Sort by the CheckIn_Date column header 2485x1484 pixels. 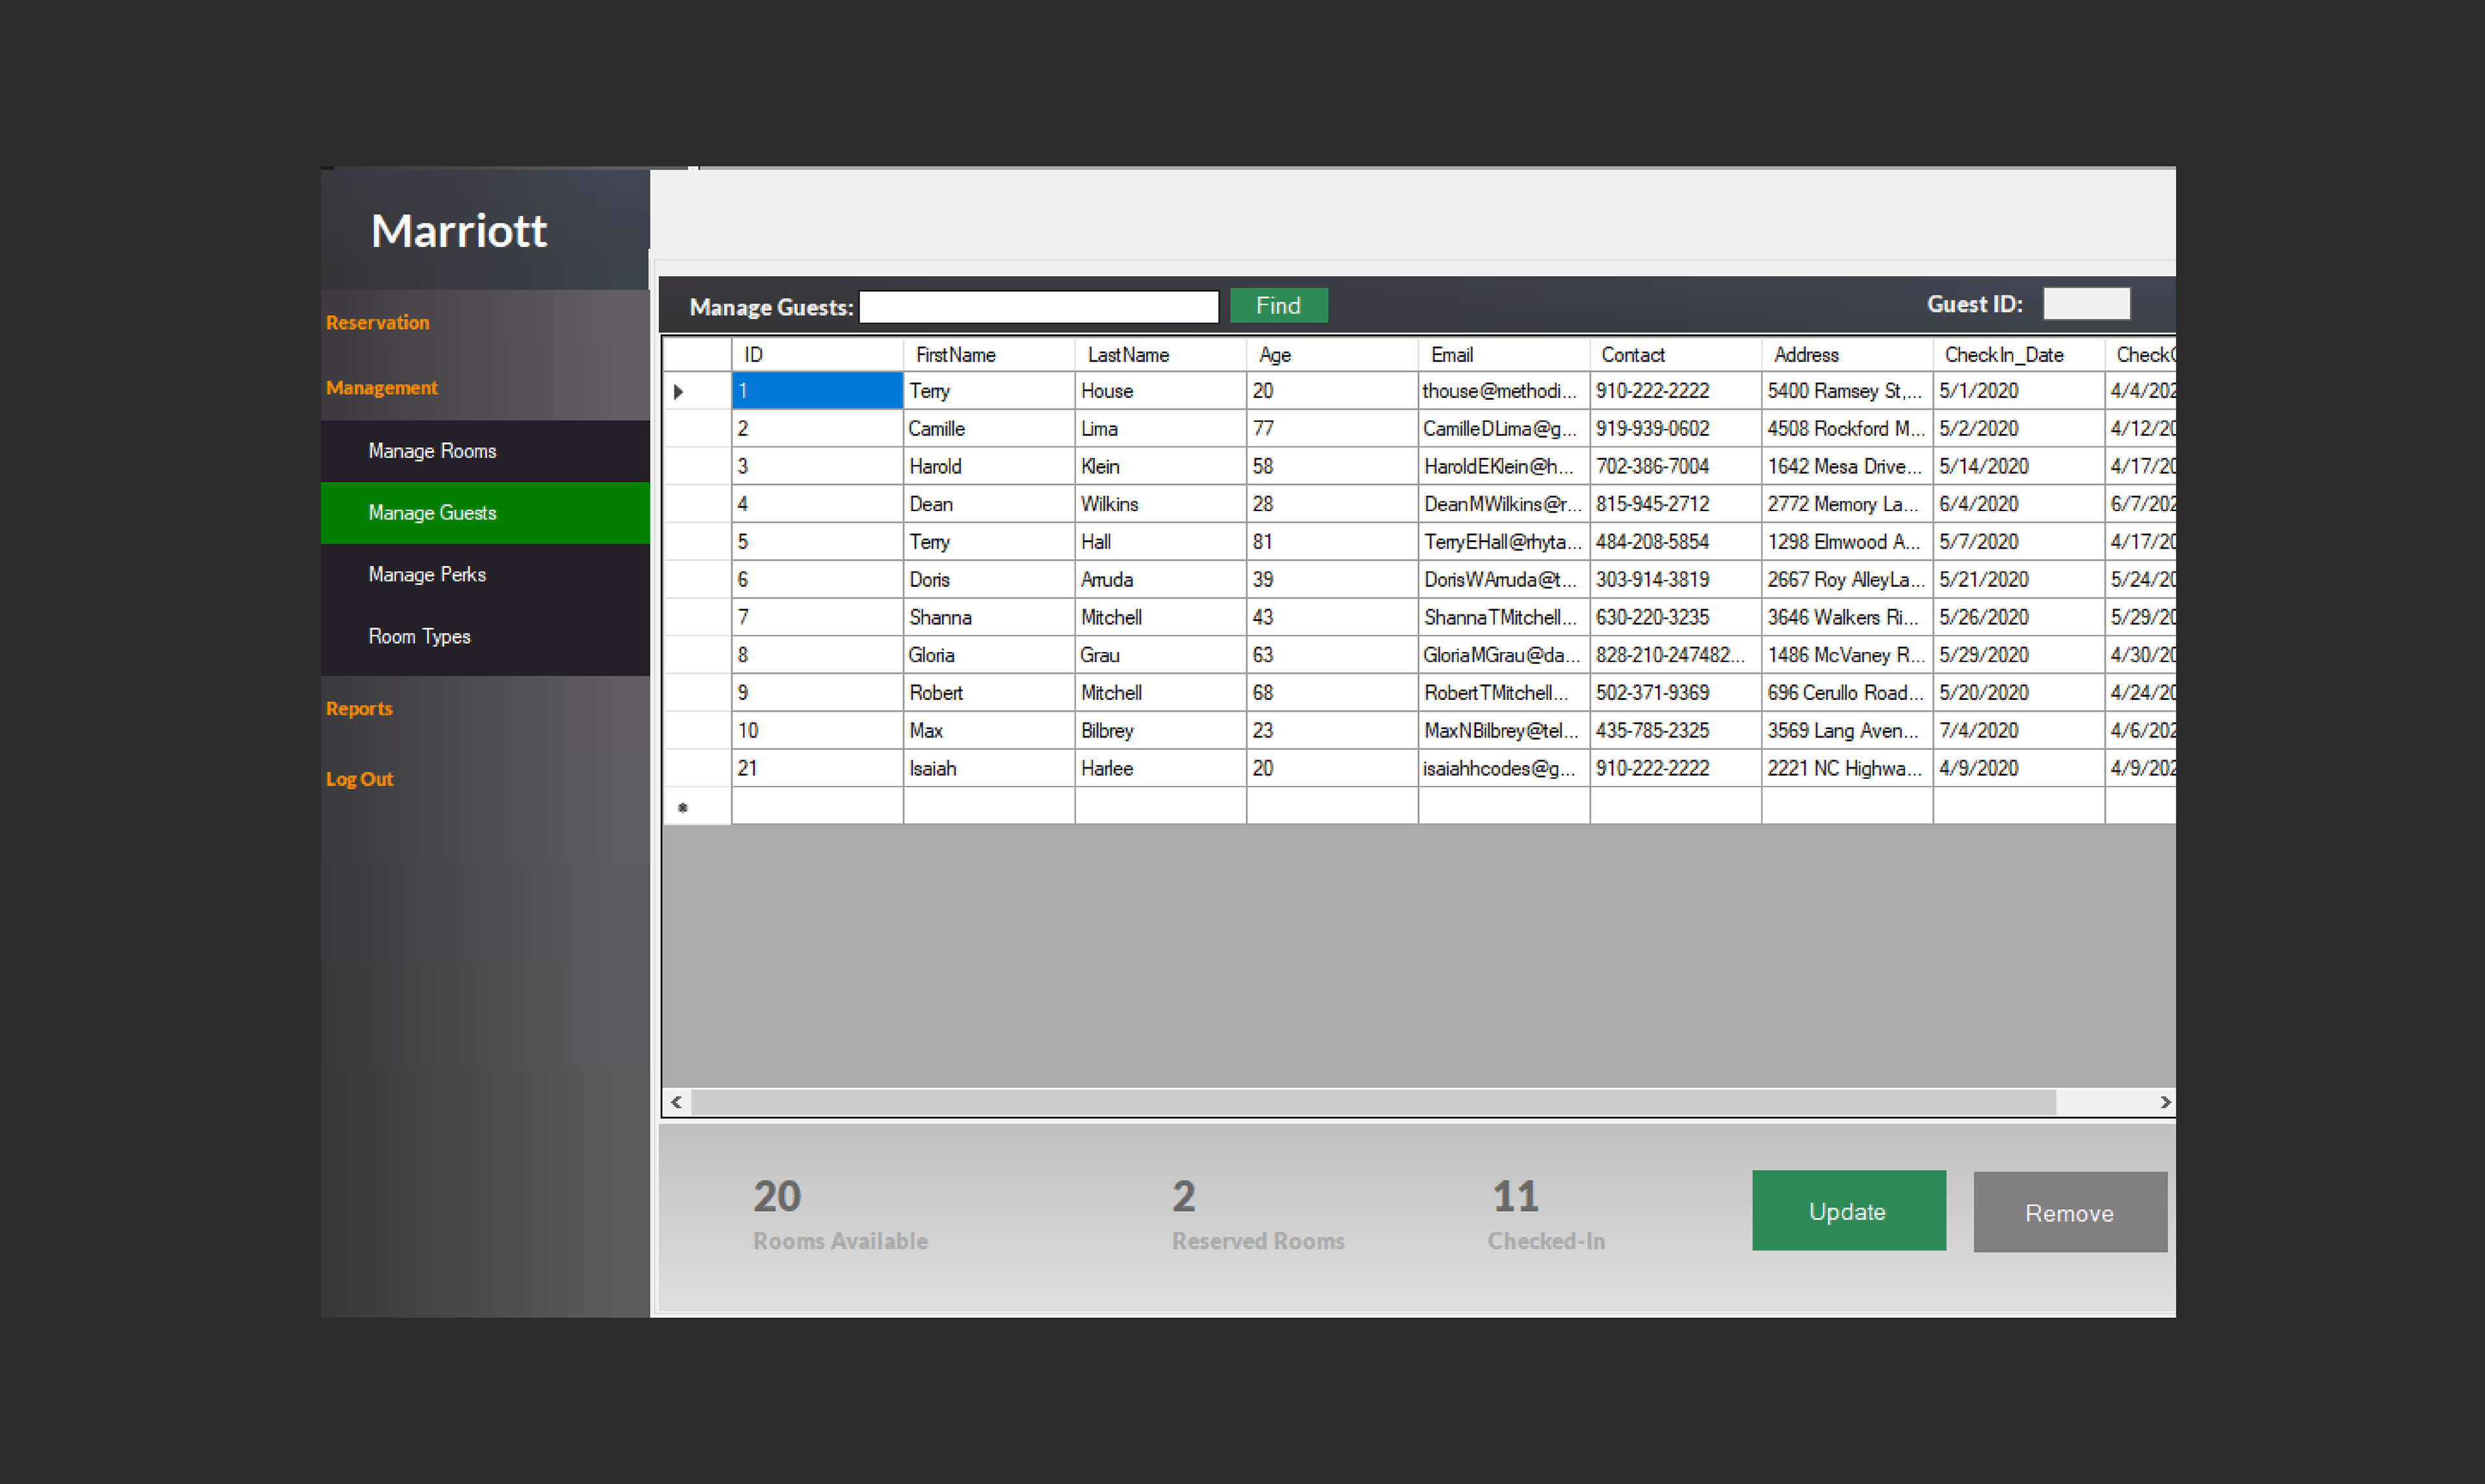pyautogui.click(x=2019, y=355)
